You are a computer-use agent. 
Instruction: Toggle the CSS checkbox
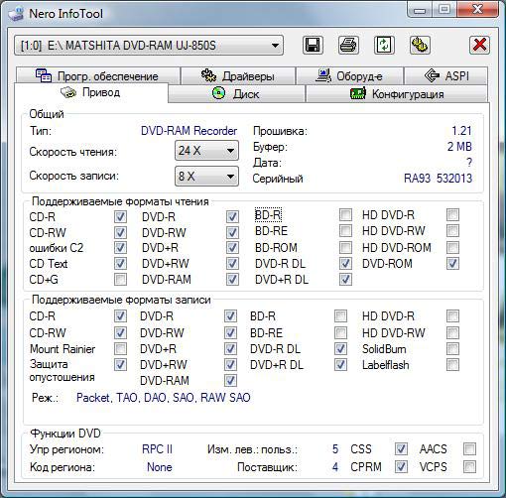coord(401,449)
